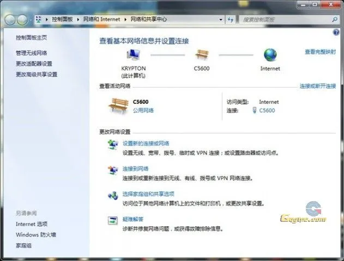Select 网络和 Internet in the breadcrumb
The width and height of the screenshot is (344, 261).
[101, 19]
